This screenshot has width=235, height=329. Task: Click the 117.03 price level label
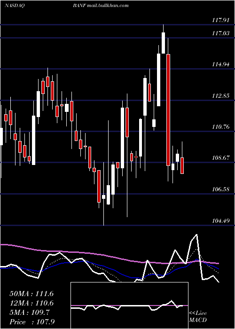(220, 33)
